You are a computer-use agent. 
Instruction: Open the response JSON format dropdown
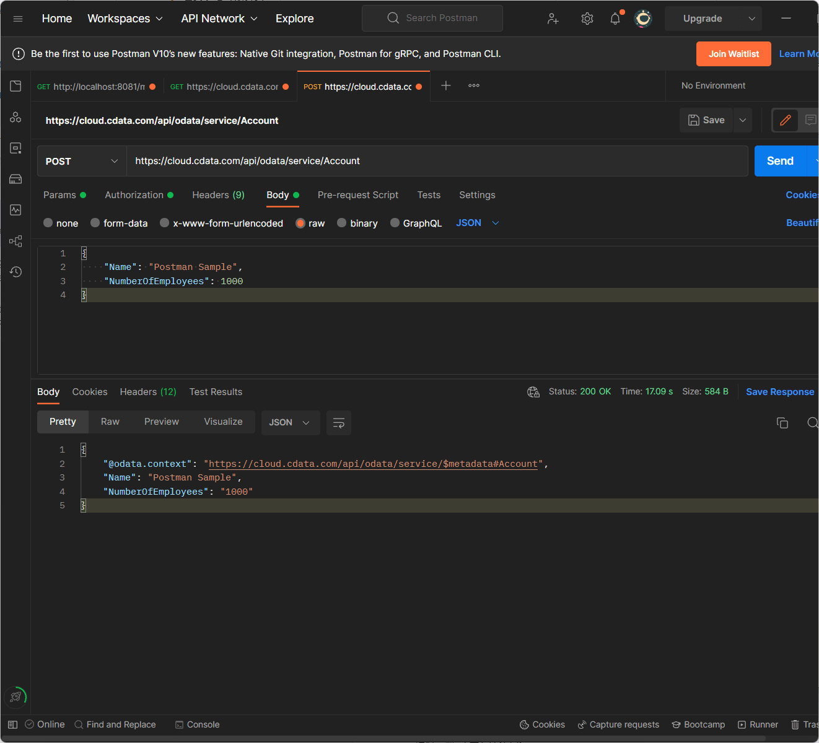tap(290, 423)
